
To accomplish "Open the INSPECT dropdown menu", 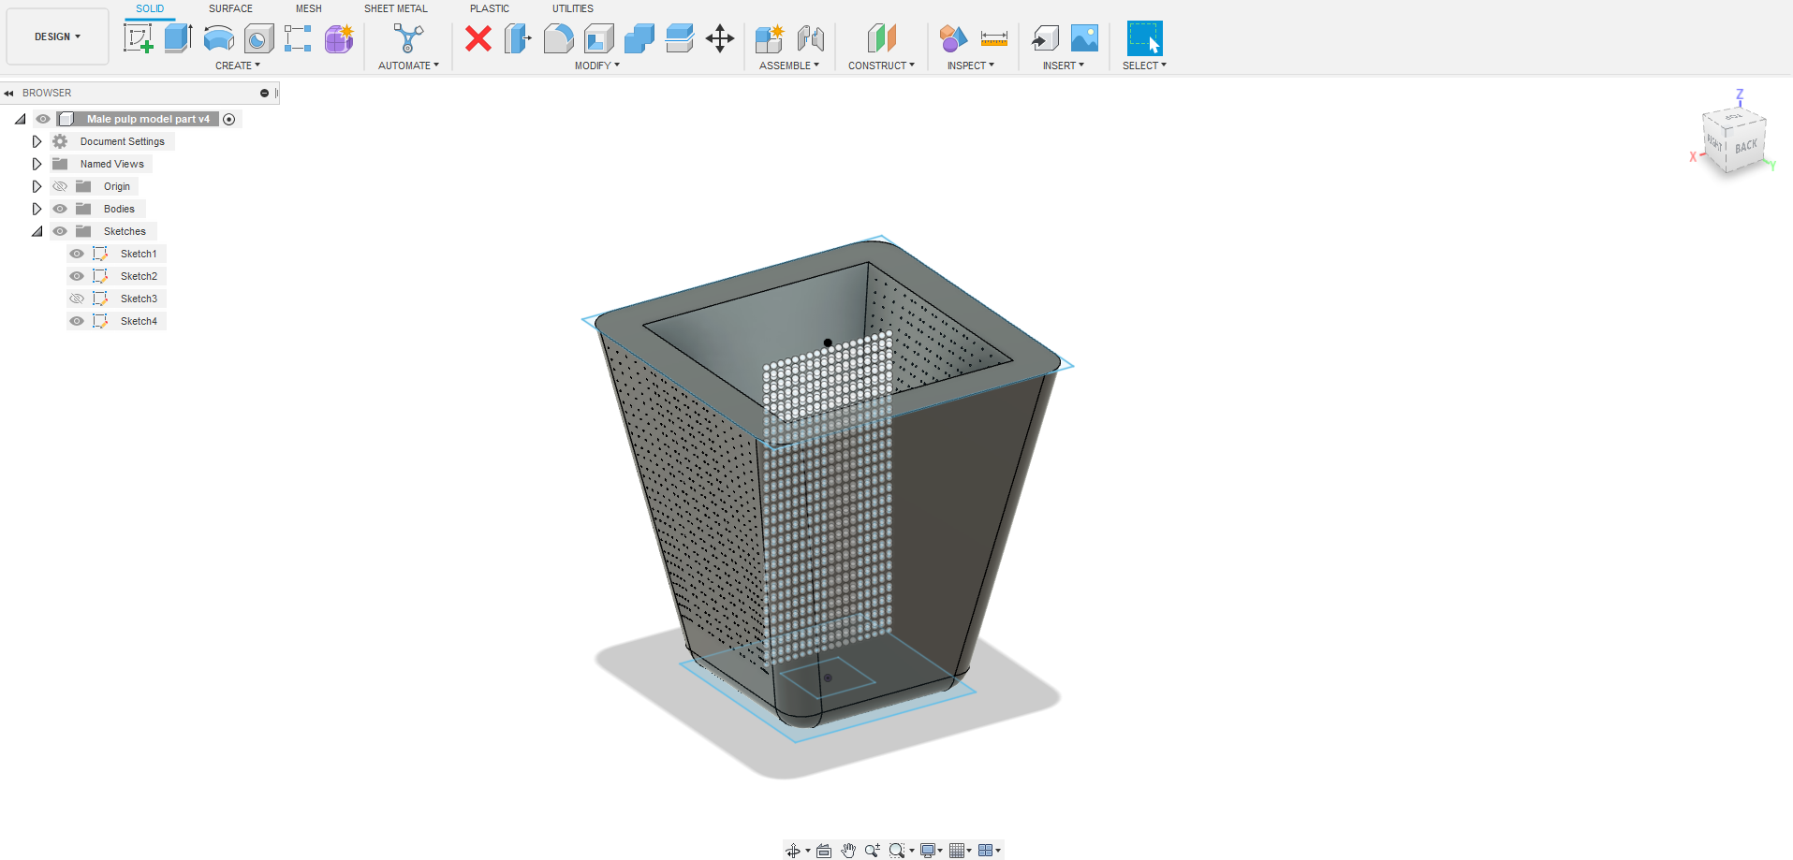I will coord(971,66).
